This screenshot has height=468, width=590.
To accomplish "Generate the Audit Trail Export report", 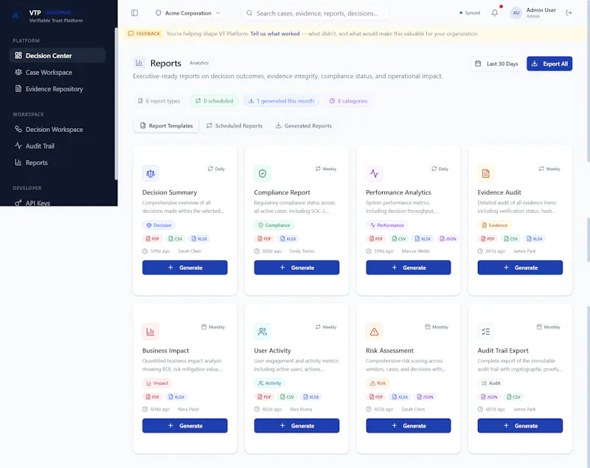I will point(520,425).
